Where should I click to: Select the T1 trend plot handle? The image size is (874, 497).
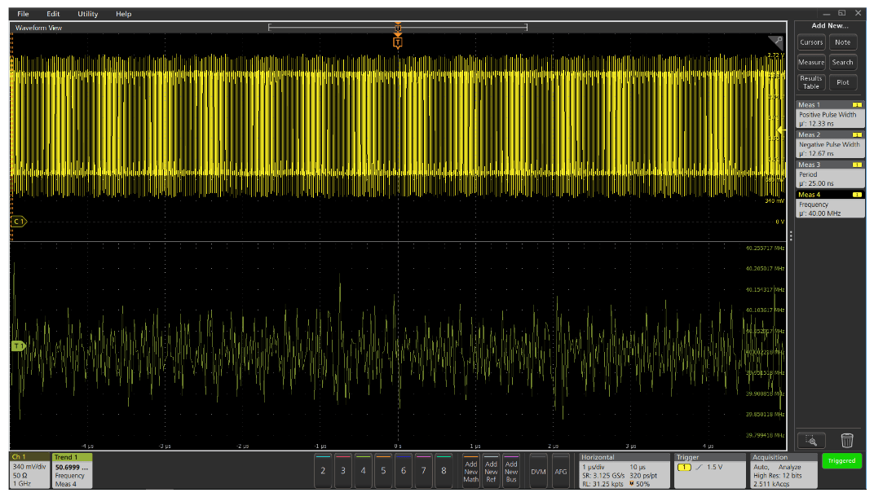click(18, 346)
